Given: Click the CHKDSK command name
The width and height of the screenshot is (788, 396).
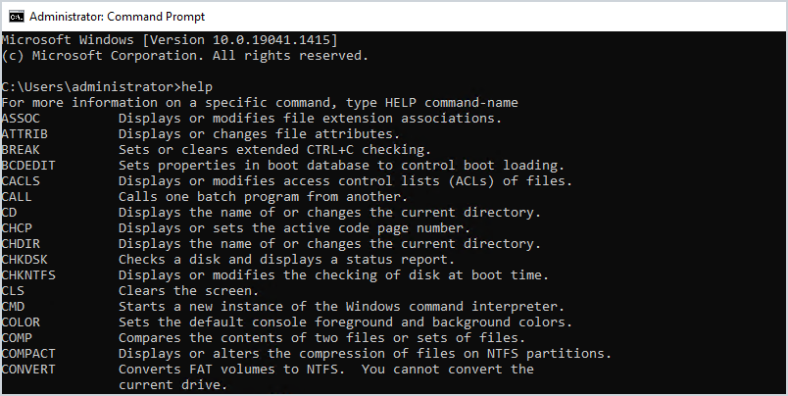Looking at the screenshot, I should coord(25,259).
